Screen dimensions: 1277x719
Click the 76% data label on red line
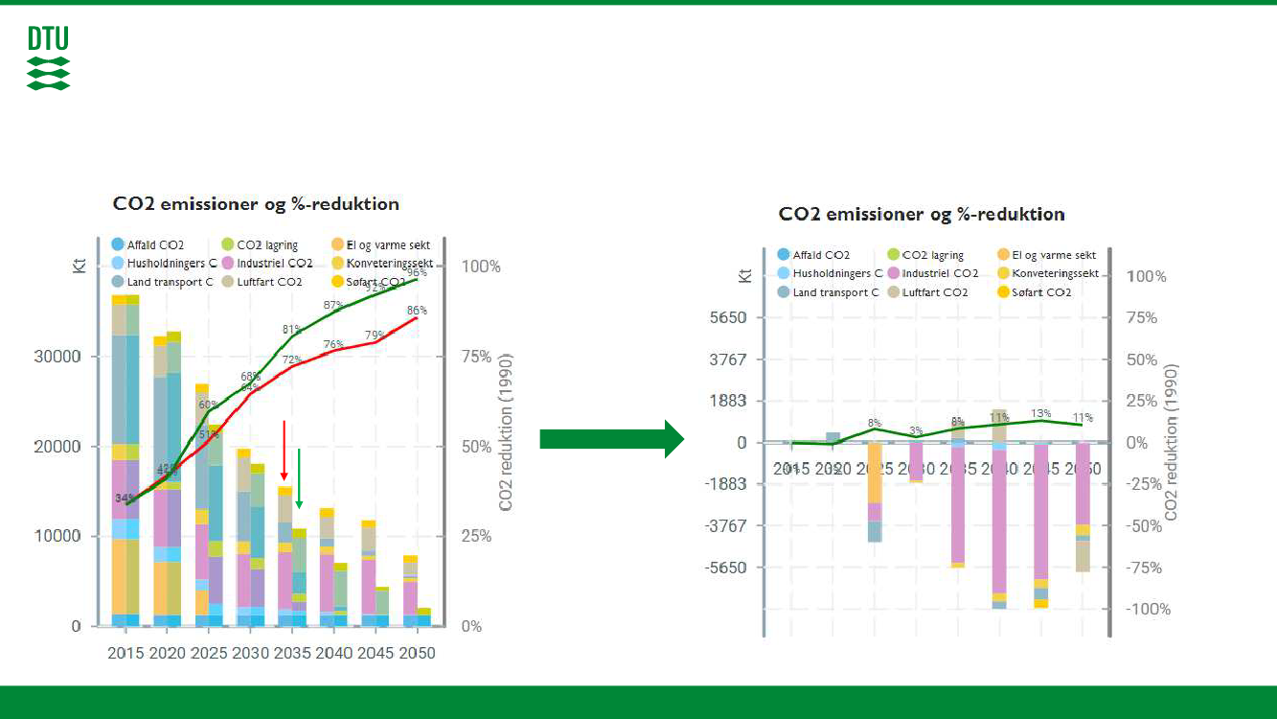pos(333,344)
